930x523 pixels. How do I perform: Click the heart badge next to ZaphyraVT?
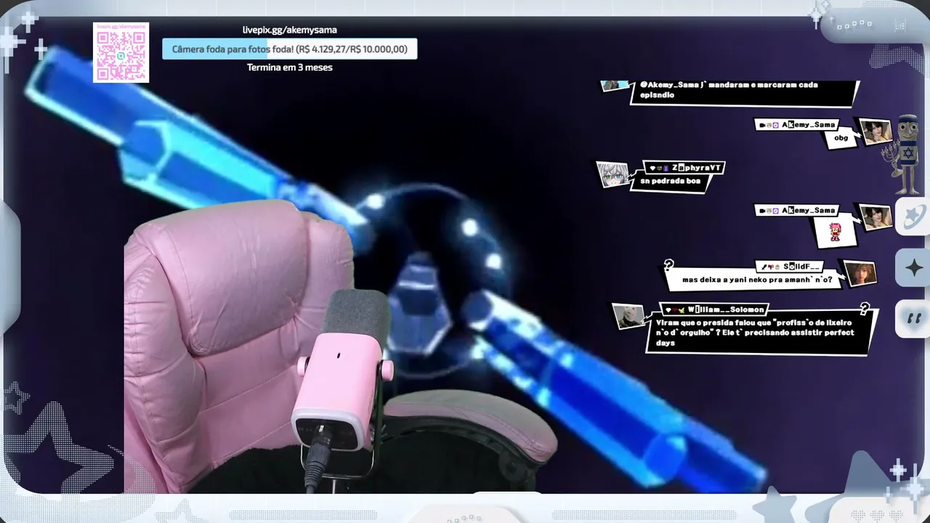(x=653, y=168)
